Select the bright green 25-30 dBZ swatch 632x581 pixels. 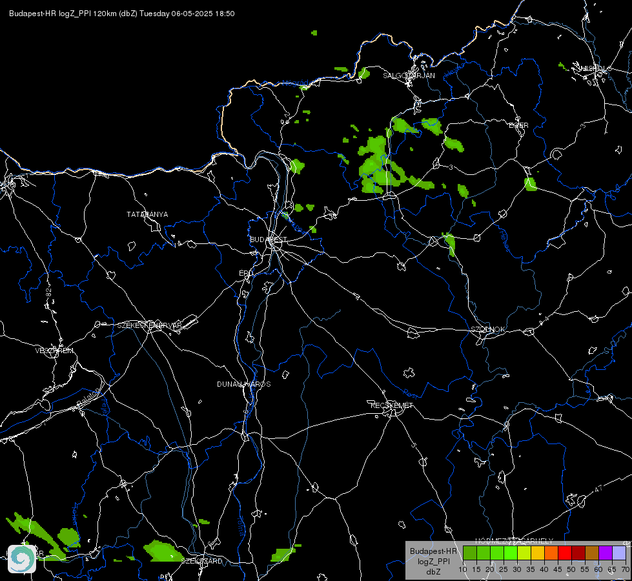click(x=511, y=553)
